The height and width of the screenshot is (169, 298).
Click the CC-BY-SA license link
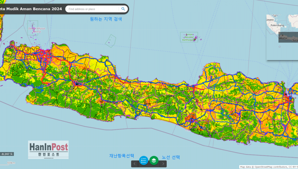[x=293, y=167]
